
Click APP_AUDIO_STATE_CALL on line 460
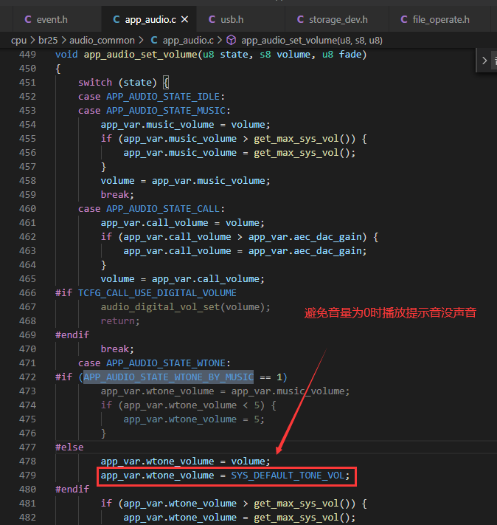click(x=163, y=209)
